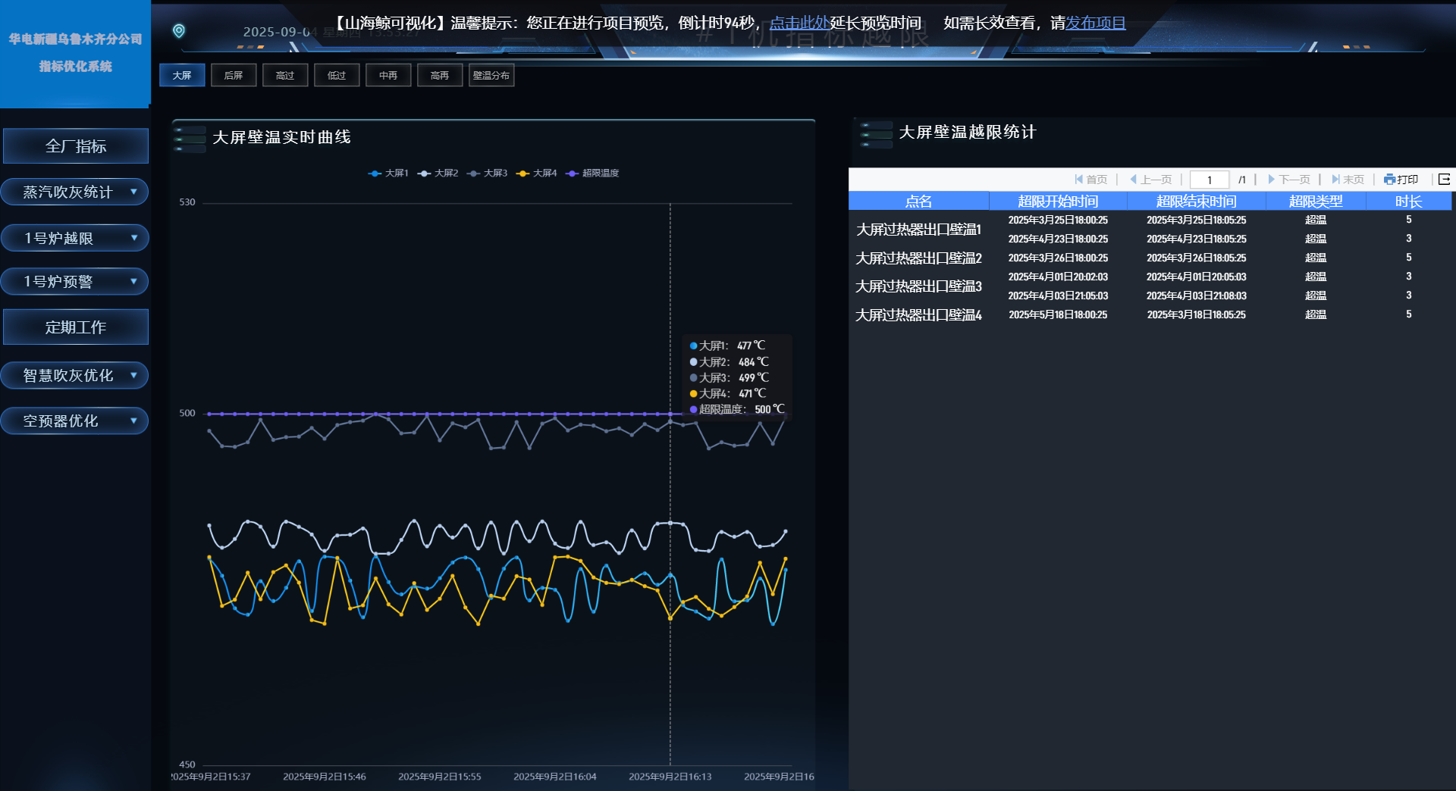1456x791 pixels.
Task: Toggle 大屏3 series in chart legend
Action: pyautogui.click(x=488, y=174)
